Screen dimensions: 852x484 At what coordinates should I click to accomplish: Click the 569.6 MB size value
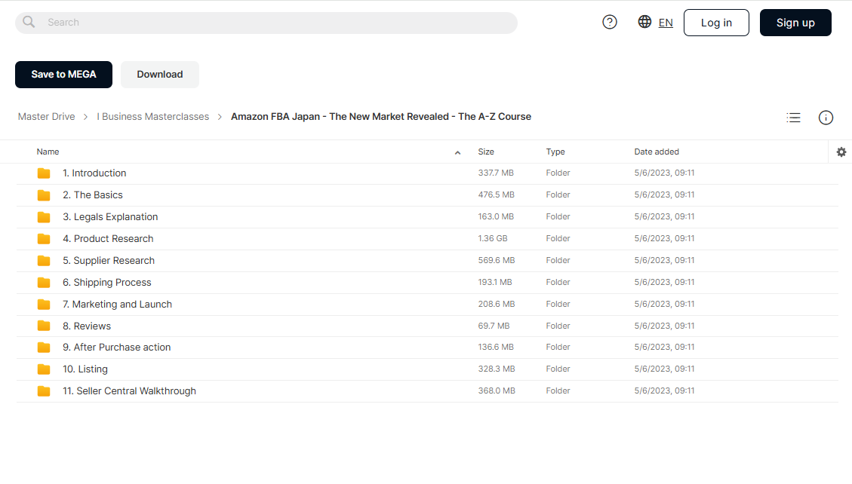pos(496,260)
